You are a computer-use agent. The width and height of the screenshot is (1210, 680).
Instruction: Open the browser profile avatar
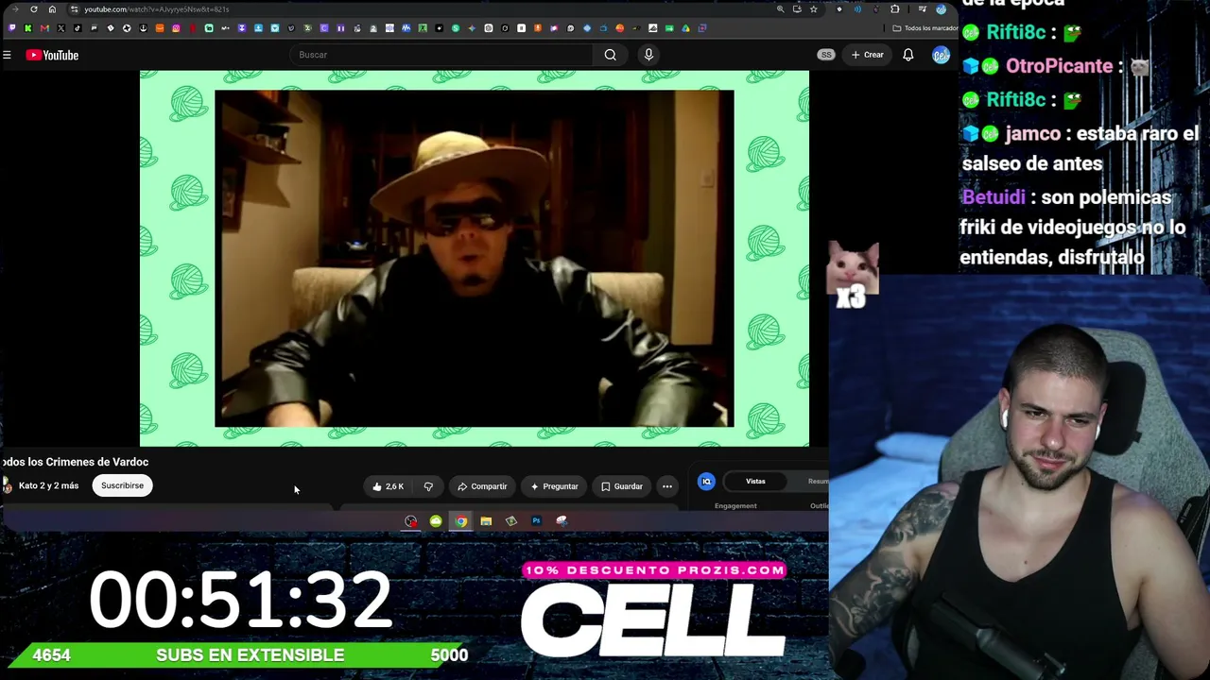pos(941,9)
